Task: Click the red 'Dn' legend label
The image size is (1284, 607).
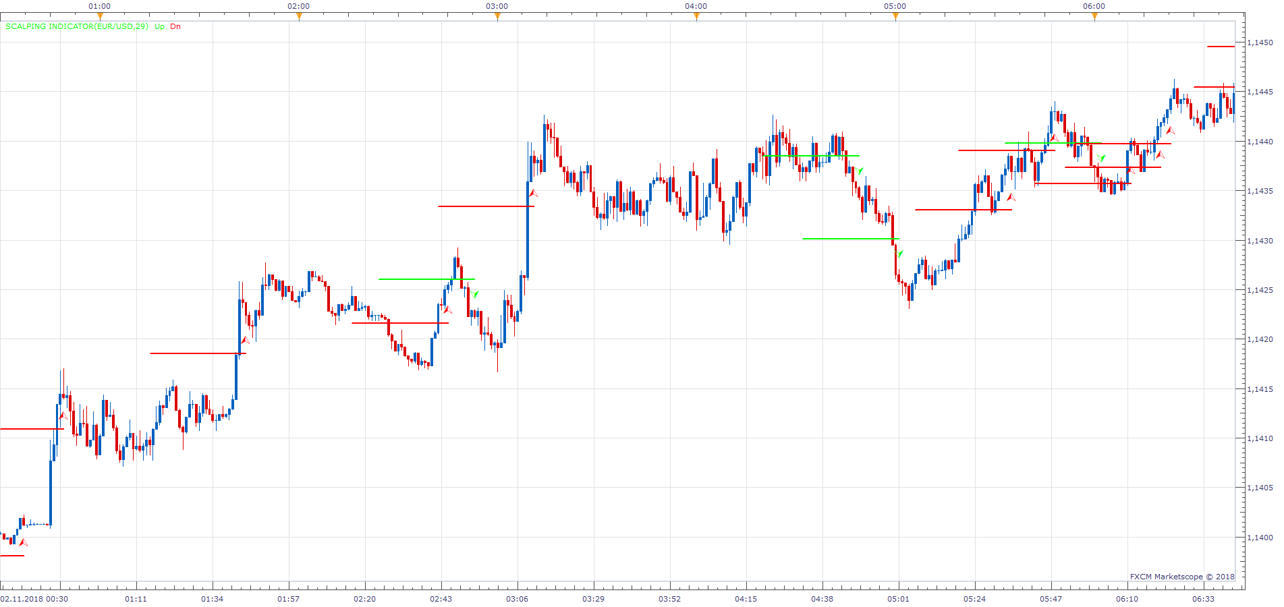Action: (175, 26)
